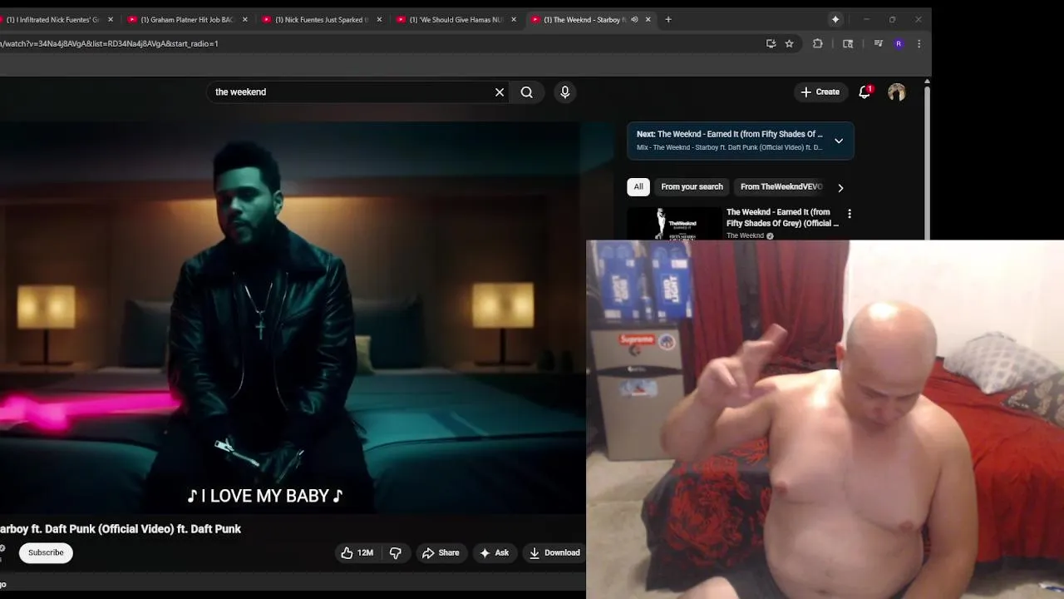Click the 'Next: The Weeknd - Earned It' header

[x=730, y=134]
